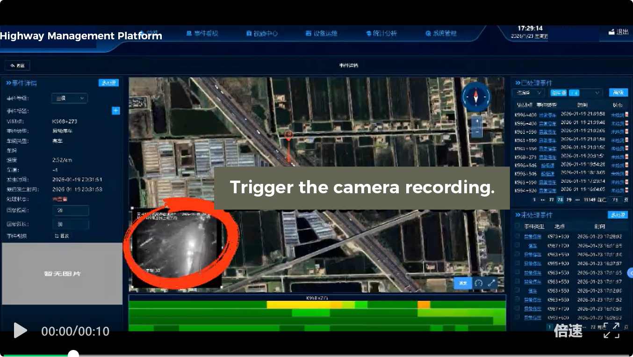The image size is (633, 357).
Task: Play the video
Action: [20, 331]
